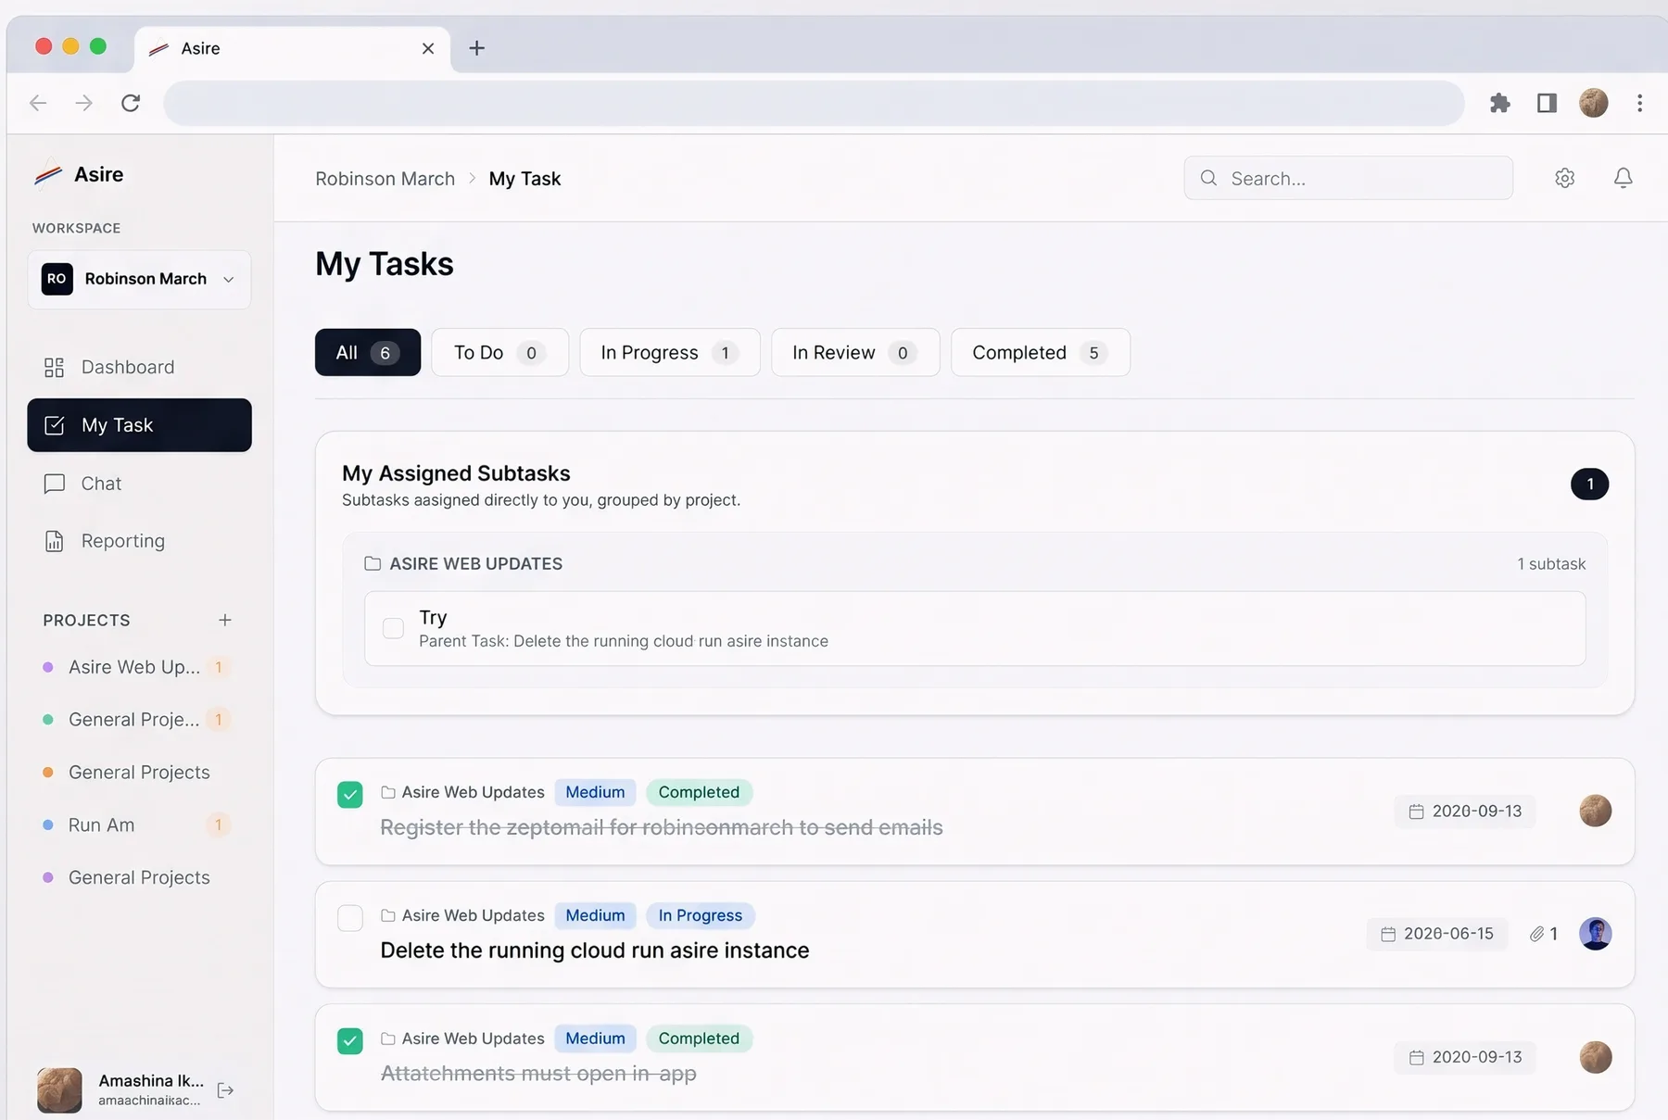Check the Try subtask checkbox
This screenshot has height=1120, width=1668.
393,628
